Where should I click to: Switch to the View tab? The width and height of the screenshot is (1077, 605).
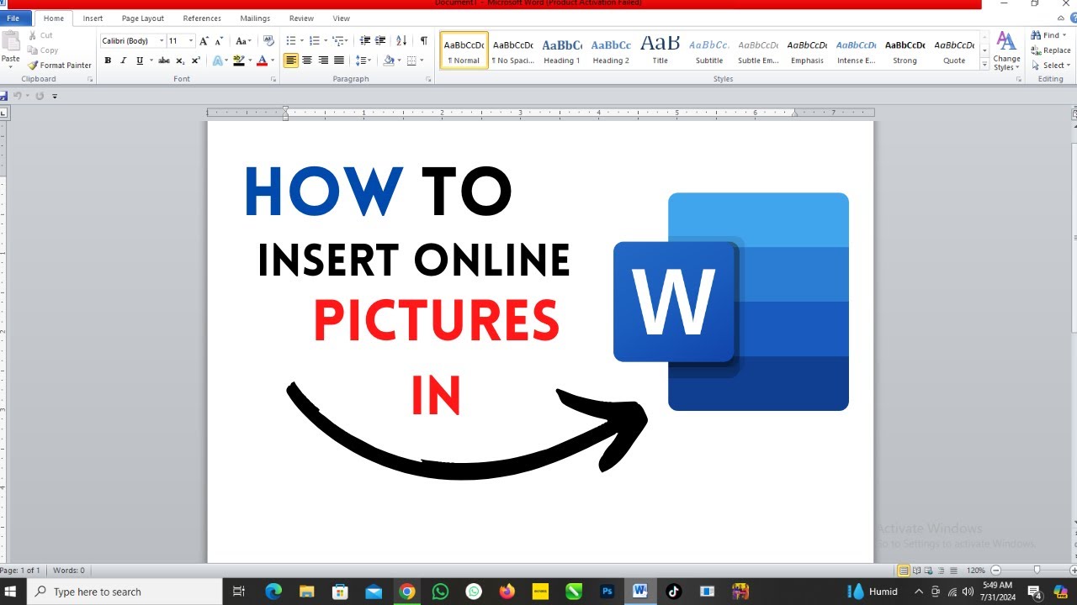click(x=341, y=18)
